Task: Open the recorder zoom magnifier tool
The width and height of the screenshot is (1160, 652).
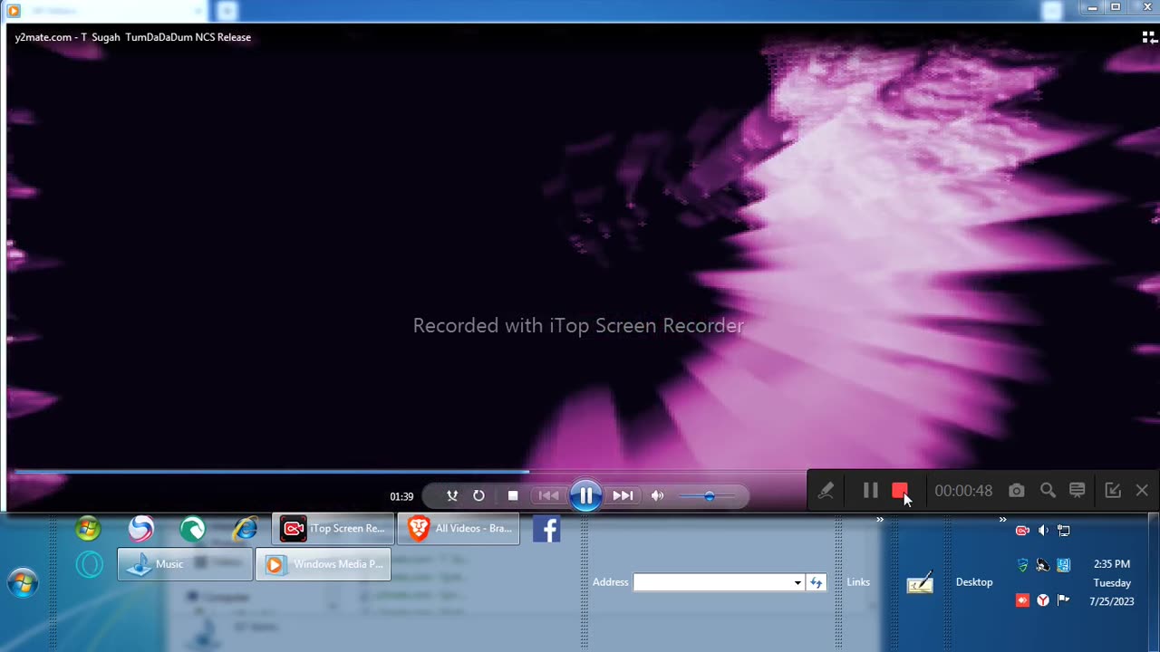Action: (x=1048, y=490)
